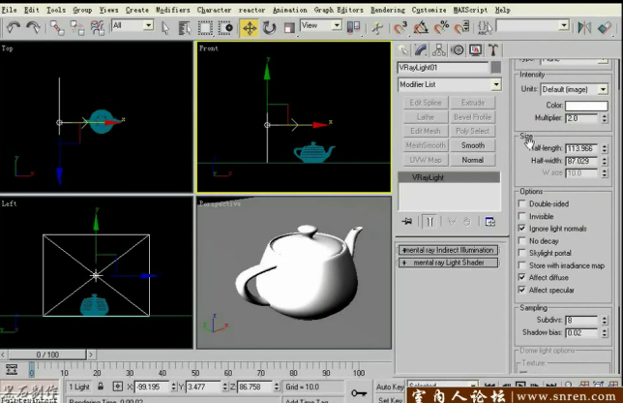Click the Undo arrow icon
The width and height of the screenshot is (623, 403).
pyautogui.click(x=14, y=27)
